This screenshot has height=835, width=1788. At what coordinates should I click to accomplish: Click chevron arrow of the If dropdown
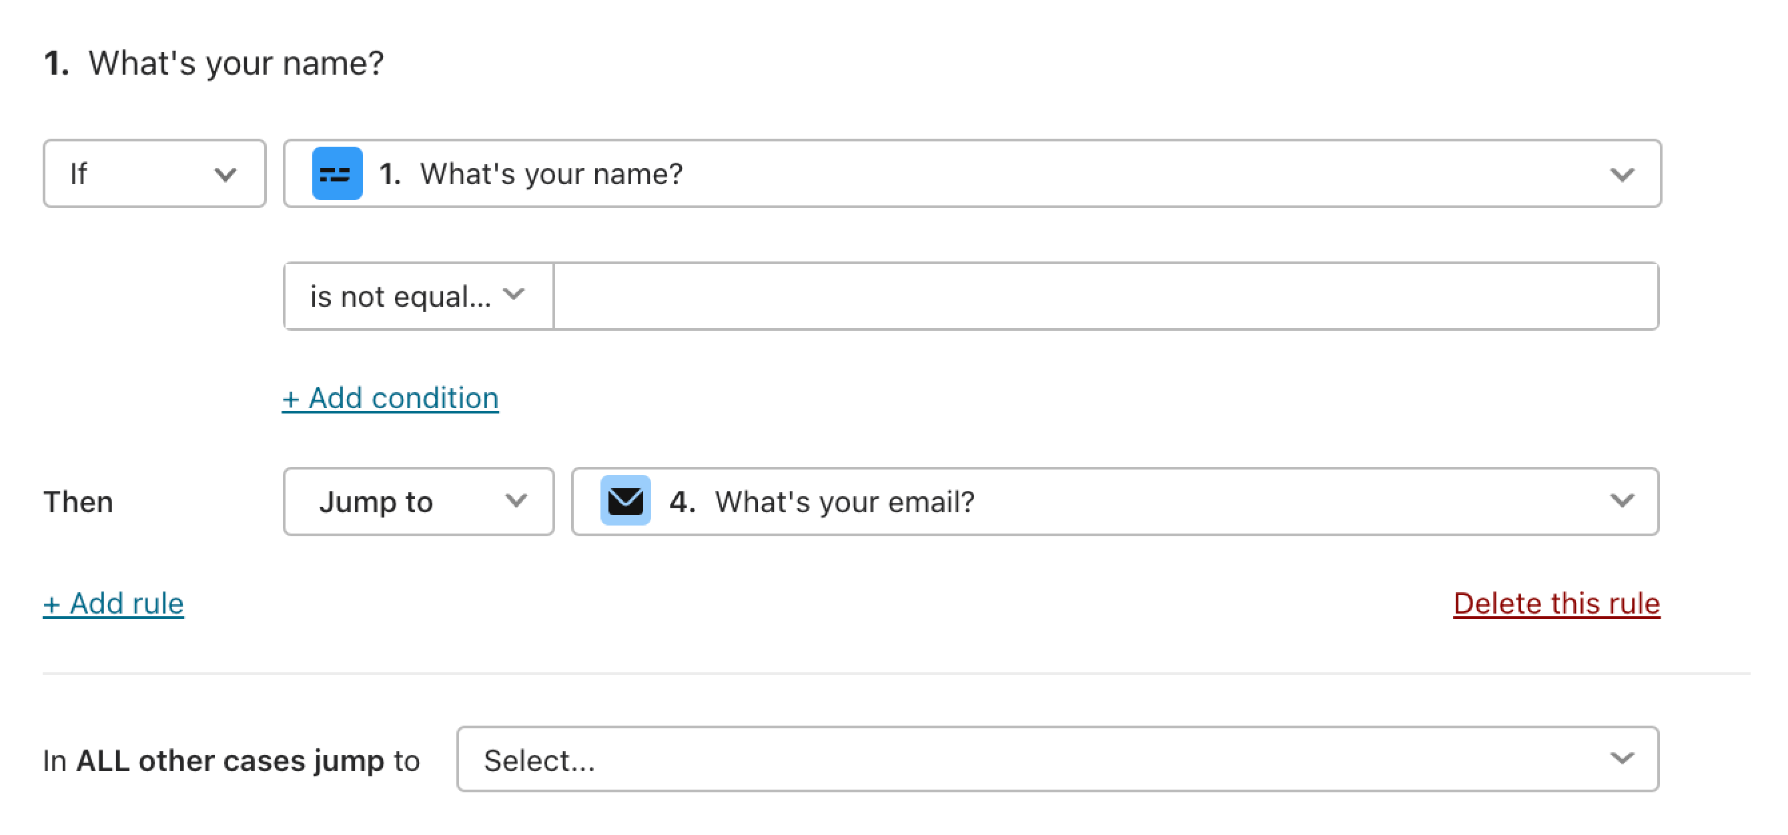pyautogui.click(x=226, y=174)
